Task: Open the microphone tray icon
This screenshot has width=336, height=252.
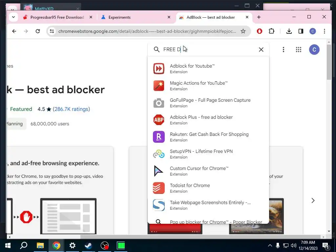Action: [x=278, y=245]
